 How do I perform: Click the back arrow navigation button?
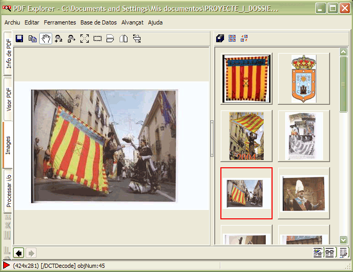[19, 253]
